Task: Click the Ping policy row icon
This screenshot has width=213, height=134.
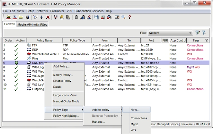Action: point(29,58)
